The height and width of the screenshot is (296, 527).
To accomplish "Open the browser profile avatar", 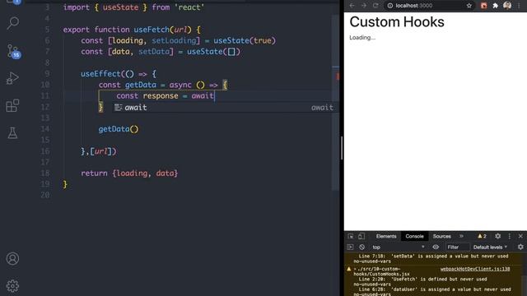I will point(507,6).
